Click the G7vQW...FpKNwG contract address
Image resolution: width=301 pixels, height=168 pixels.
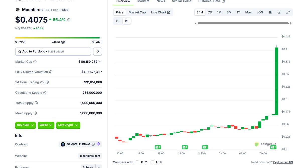79,144
